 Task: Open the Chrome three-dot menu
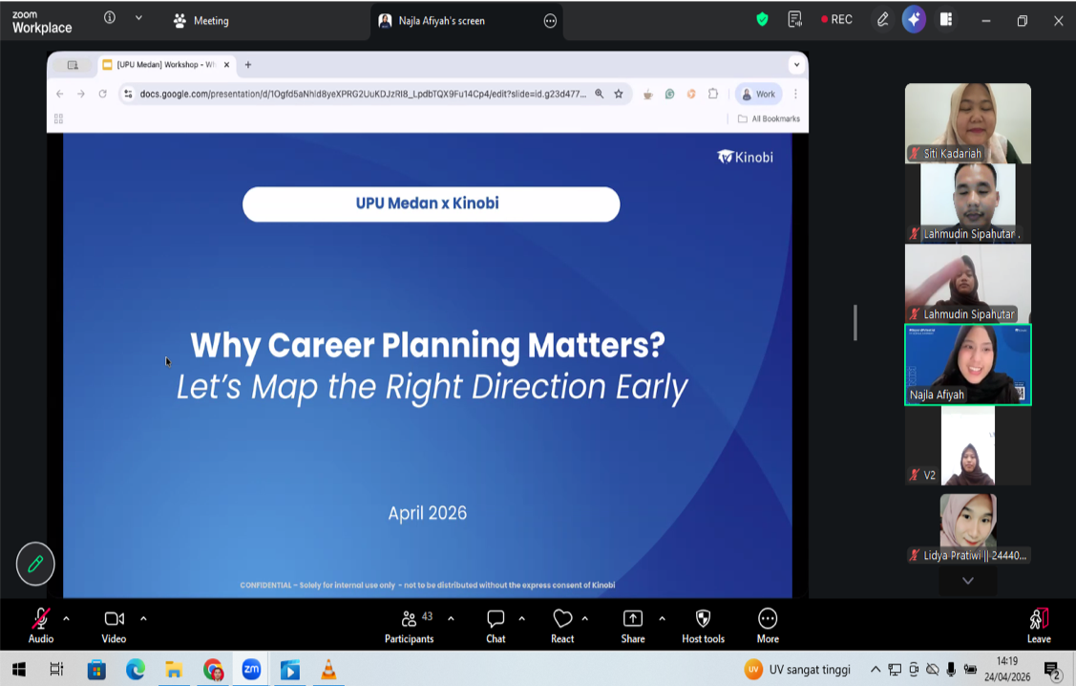pyautogui.click(x=795, y=94)
